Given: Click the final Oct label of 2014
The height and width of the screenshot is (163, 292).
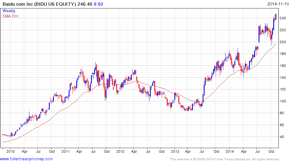Looking at the screenshot, I should 271,151.
